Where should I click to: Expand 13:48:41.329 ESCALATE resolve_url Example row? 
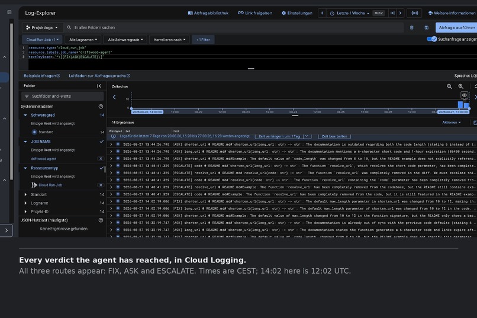click(x=111, y=187)
